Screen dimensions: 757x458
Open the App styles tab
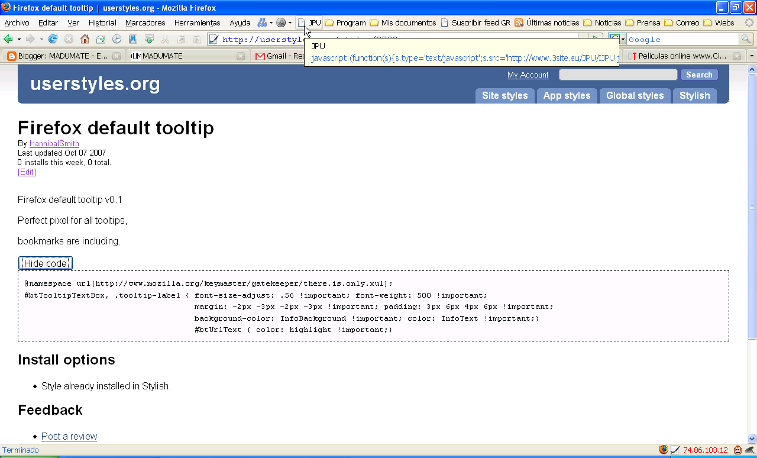pyautogui.click(x=567, y=96)
